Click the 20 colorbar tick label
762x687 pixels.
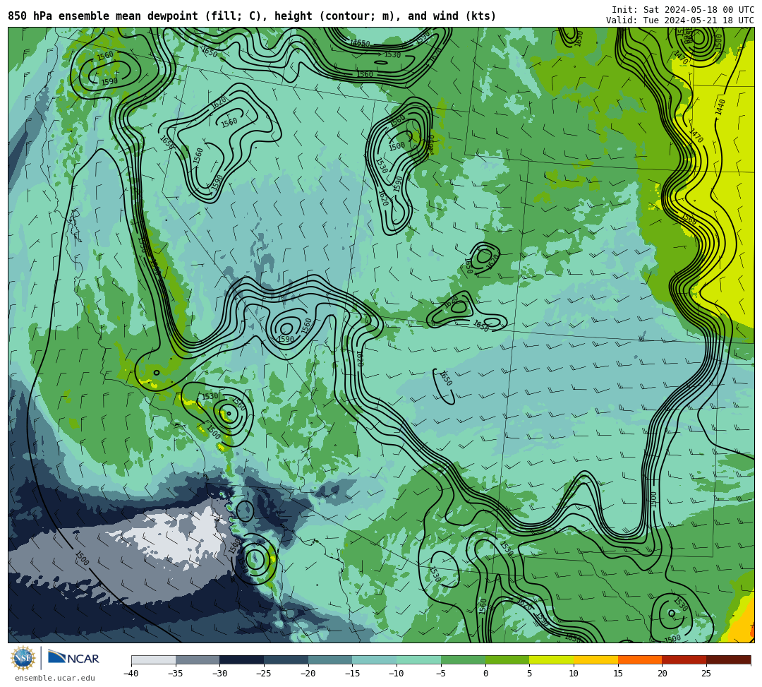pyautogui.click(x=662, y=674)
